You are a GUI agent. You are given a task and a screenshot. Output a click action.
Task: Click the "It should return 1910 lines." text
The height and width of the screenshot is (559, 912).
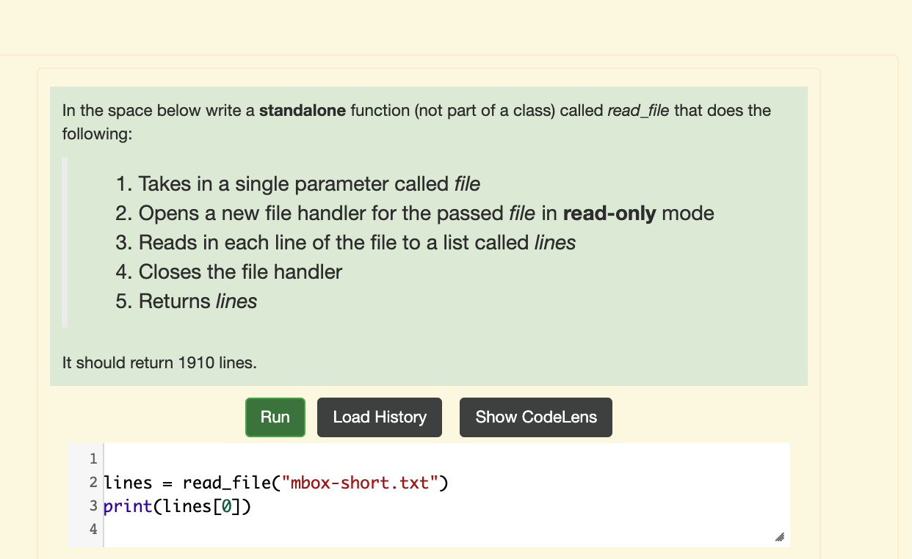pyautogui.click(x=159, y=362)
